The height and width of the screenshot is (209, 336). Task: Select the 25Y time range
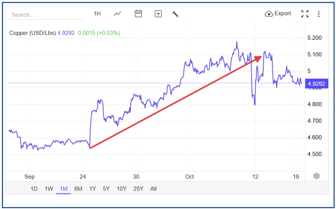tap(138, 189)
